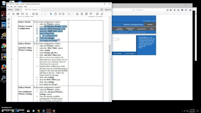Screen dimensions: 201x113
Task: Click Sign In in Acrobat
Action: pyautogui.click(x=108, y=10)
